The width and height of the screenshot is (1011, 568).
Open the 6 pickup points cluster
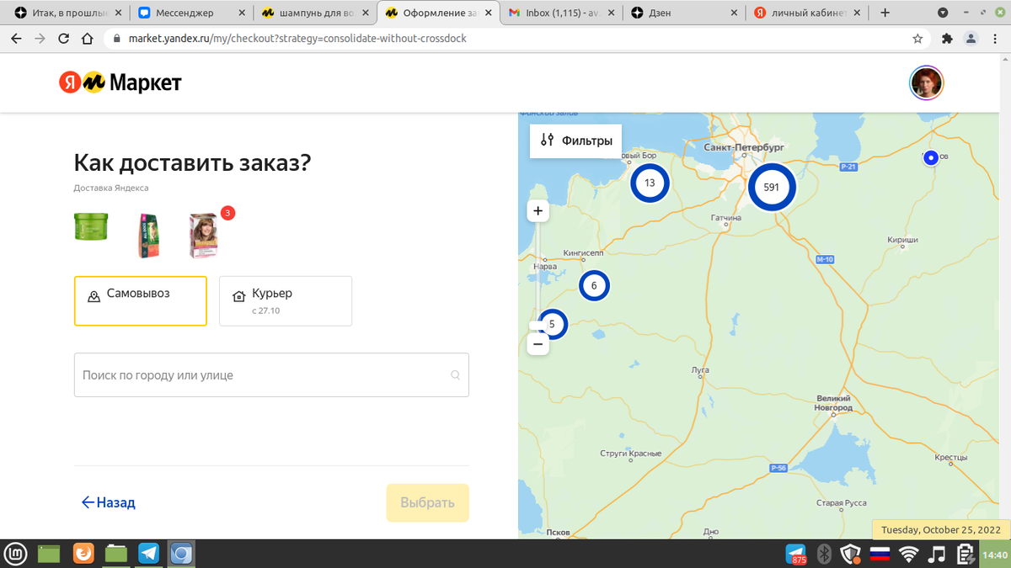[594, 285]
